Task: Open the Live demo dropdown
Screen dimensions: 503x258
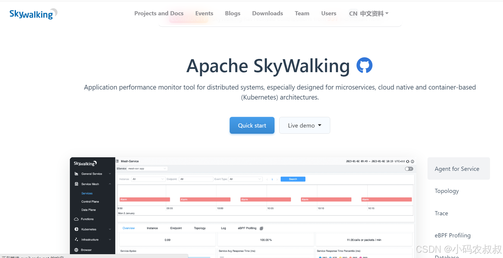Action: [305, 125]
